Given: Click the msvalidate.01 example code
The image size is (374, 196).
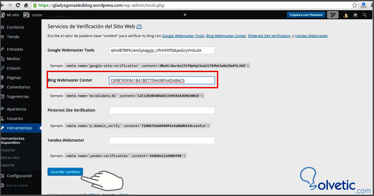Looking at the screenshot, I should pos(135,96).
